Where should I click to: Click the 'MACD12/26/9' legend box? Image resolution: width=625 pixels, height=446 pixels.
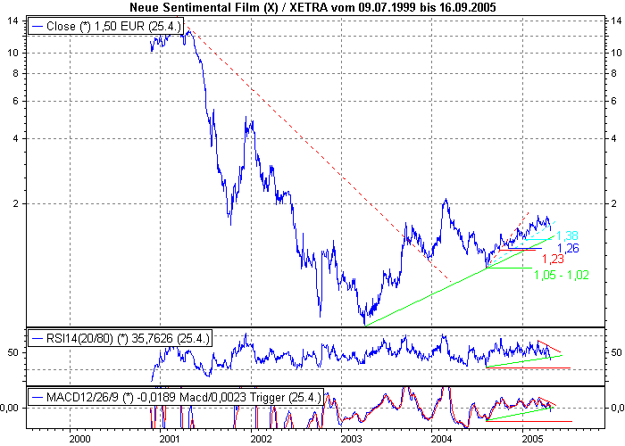pos(176,397)
